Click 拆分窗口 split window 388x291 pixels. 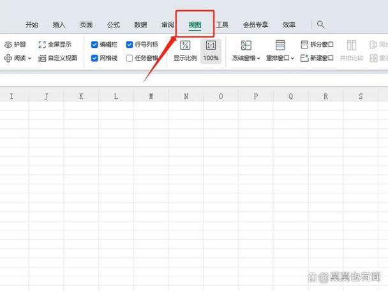[317, 45]
